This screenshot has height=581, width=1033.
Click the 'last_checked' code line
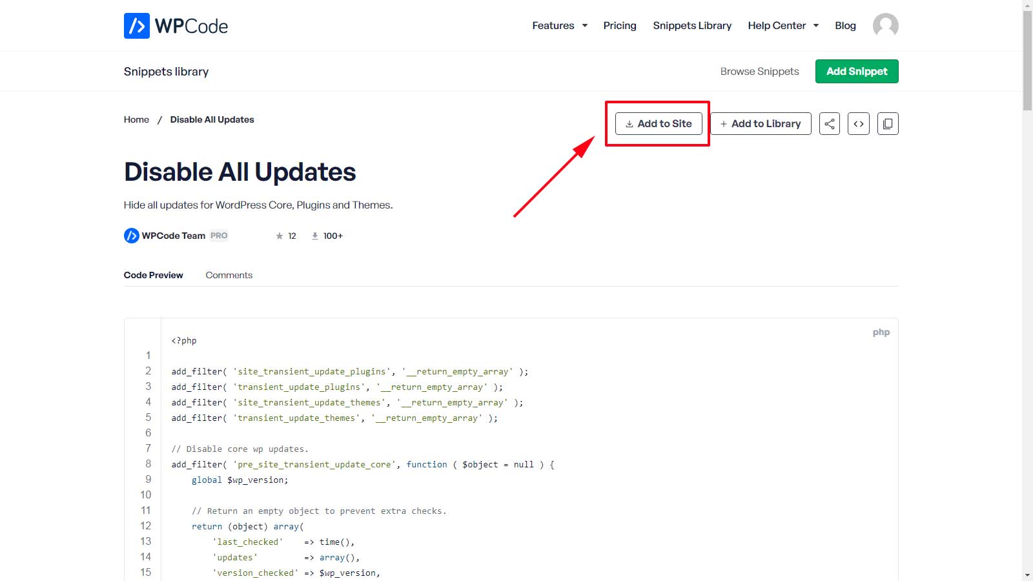pyautogui.click(x=283, y=542)
